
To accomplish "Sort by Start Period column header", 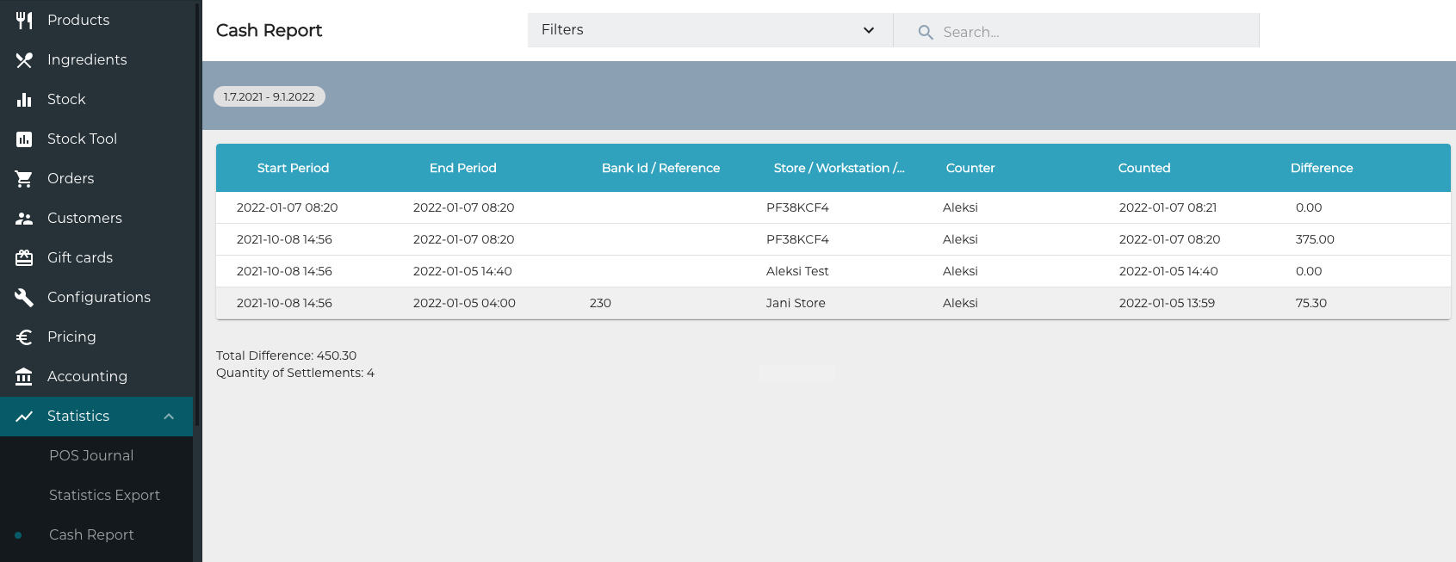I will coord(293,168).
